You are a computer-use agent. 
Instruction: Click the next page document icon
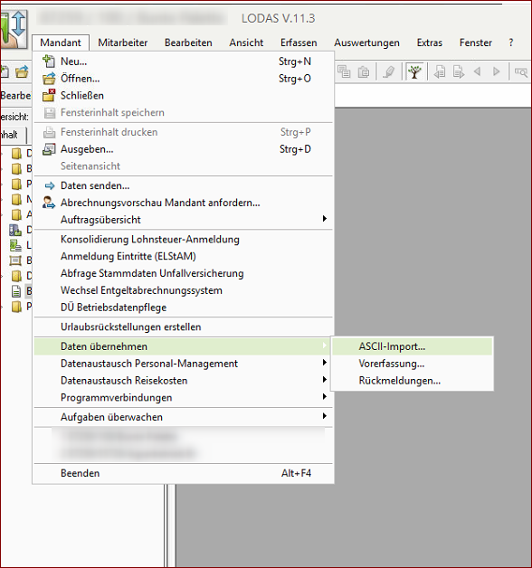coord(459,71)
